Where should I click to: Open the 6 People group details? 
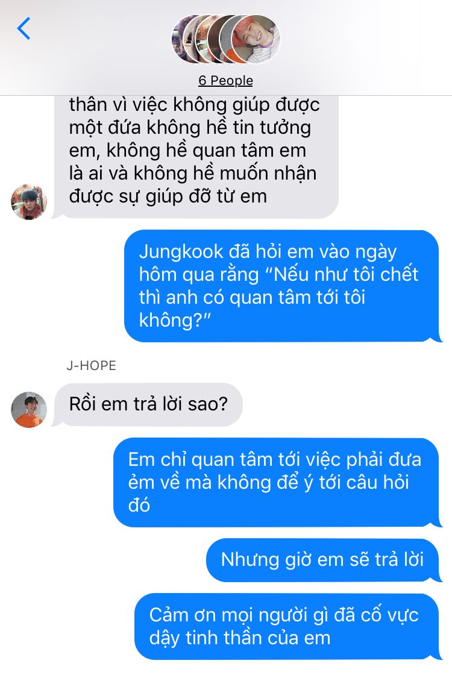226,80
